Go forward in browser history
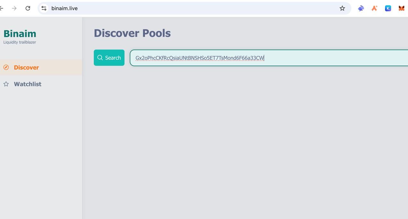The height and width of the screenshot is (219, 408). (14, 8)
